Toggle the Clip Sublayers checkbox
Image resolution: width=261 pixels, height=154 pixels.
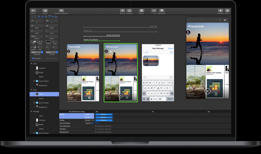[x=47, y=58]
